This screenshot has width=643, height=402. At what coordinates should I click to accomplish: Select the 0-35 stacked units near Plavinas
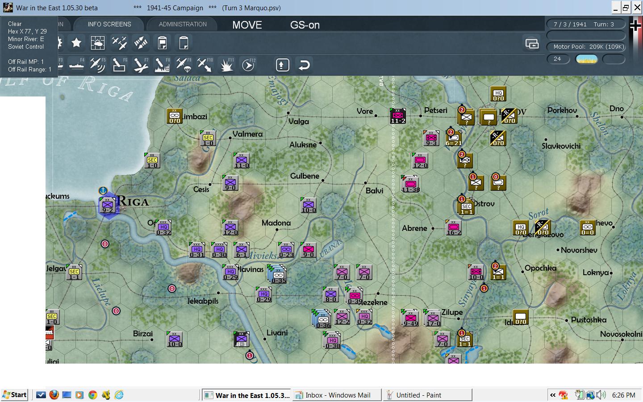click(x=277, y=273)
